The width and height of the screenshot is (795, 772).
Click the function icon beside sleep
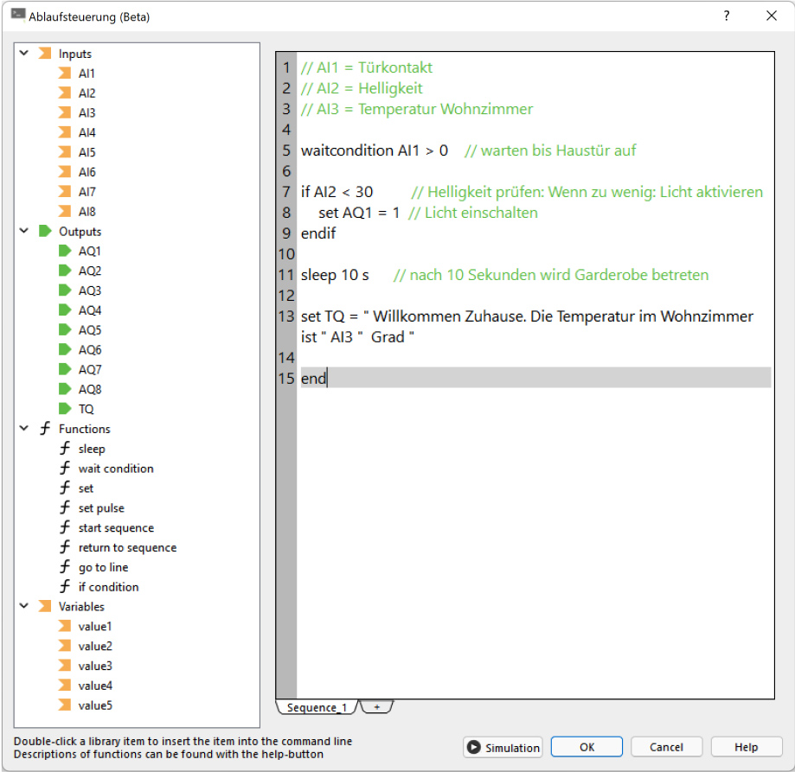[64, 449]
